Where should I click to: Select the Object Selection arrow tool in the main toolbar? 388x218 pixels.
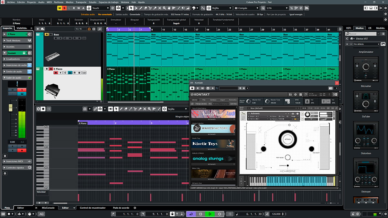131,8
